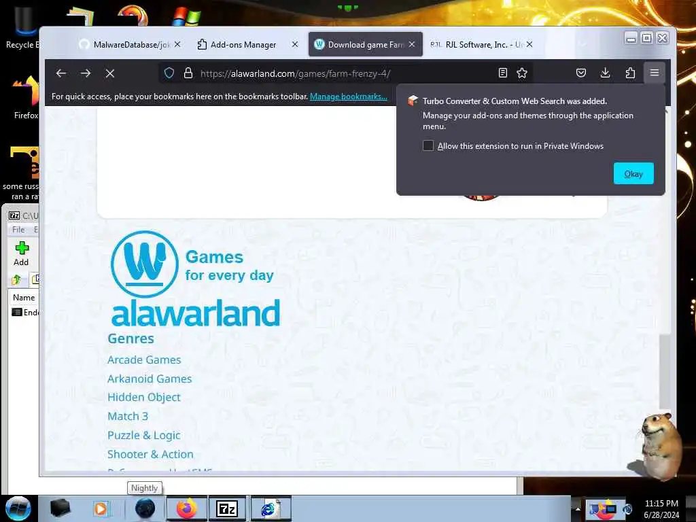Open the Arcade Games genre link

point(144,360)
